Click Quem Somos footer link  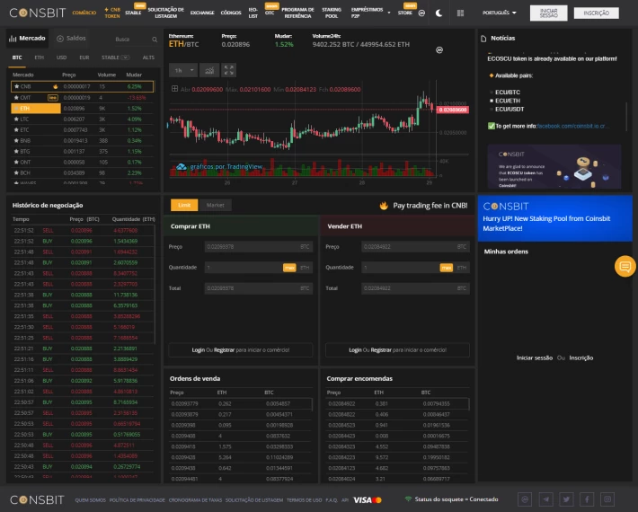[91, 500]
